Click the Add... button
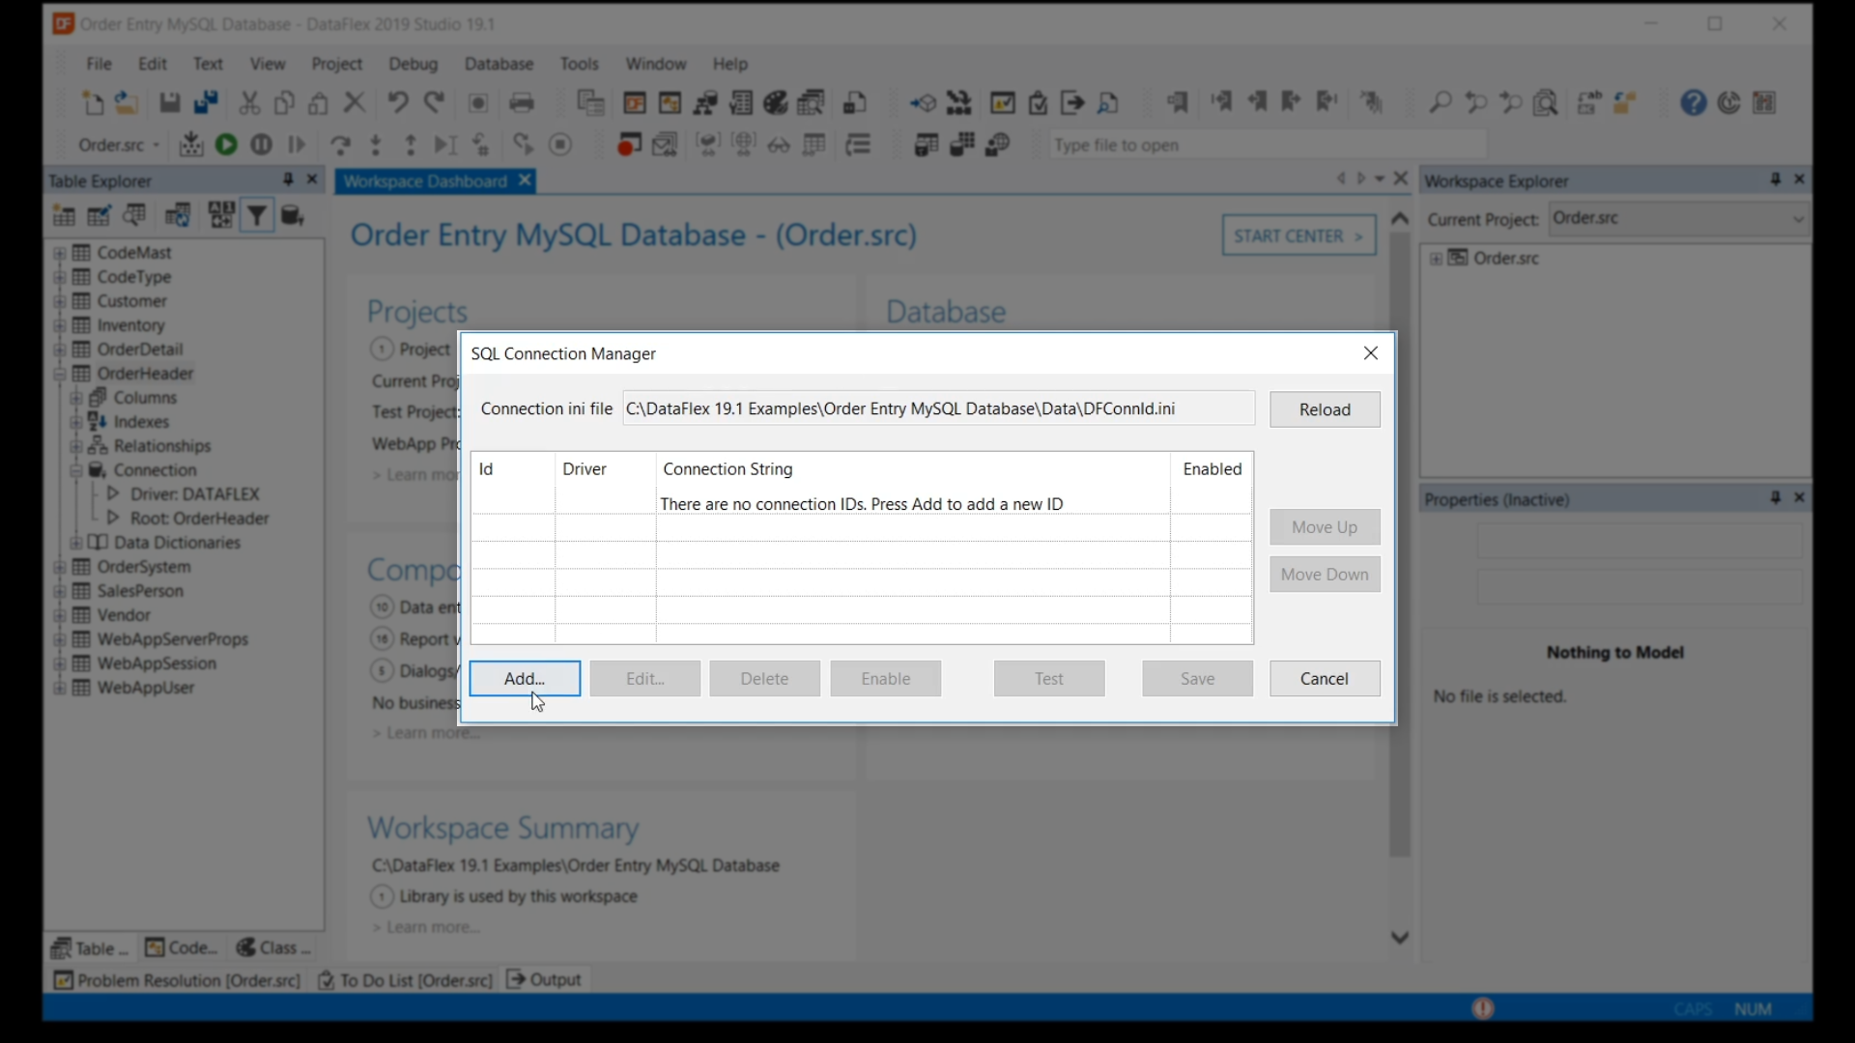This screenshot has height=1043, width=1855. (x=525, y=679)
